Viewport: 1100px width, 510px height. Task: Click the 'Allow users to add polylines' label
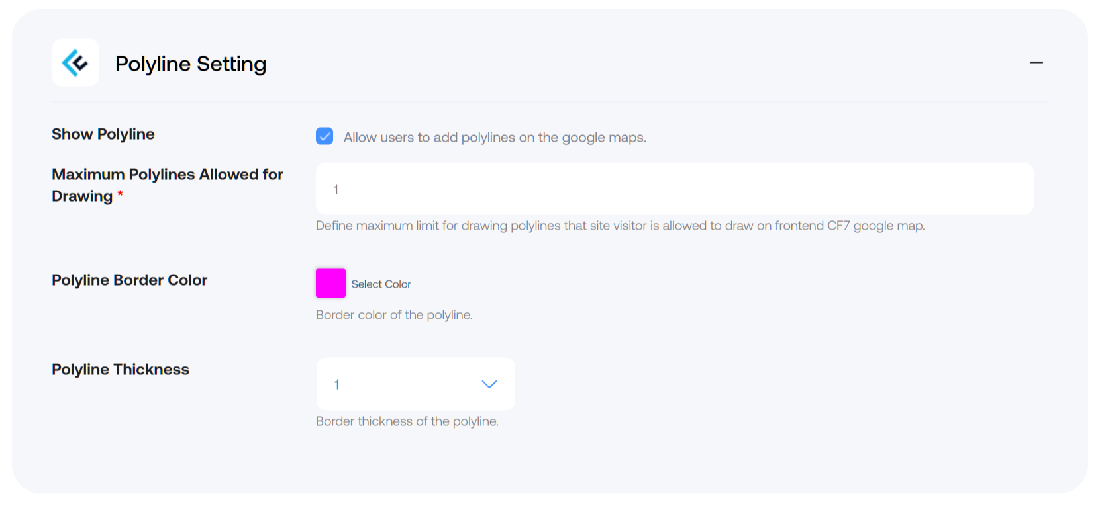495,138
